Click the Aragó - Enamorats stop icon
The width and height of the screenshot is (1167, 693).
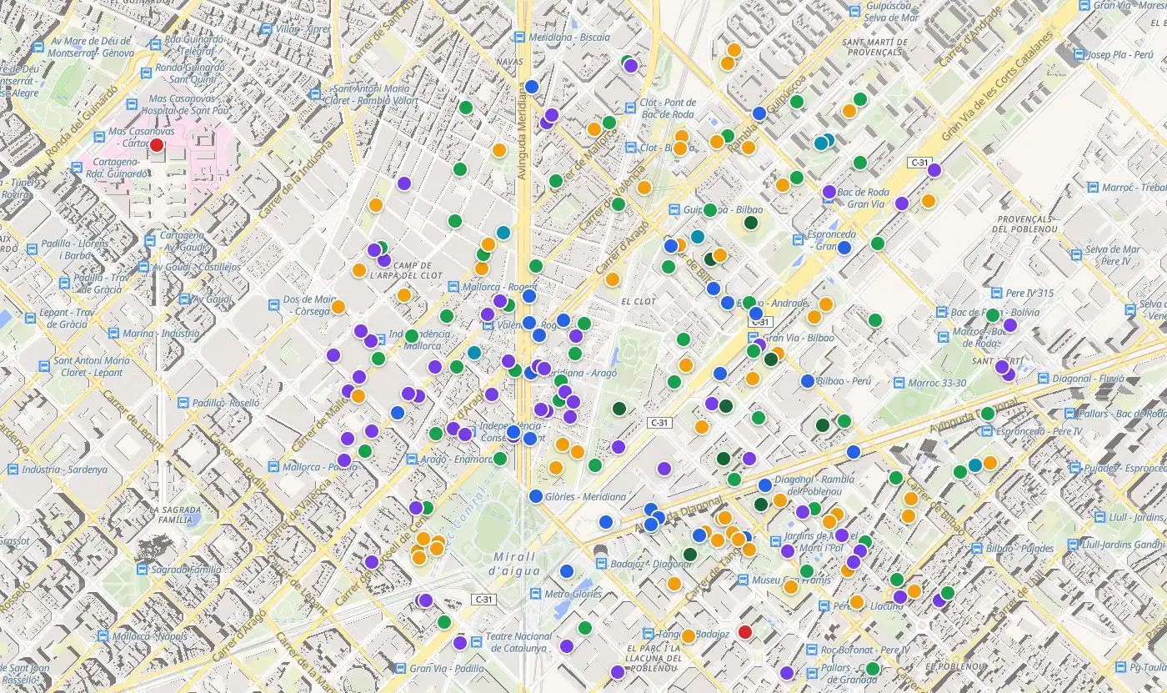point(410,459)
